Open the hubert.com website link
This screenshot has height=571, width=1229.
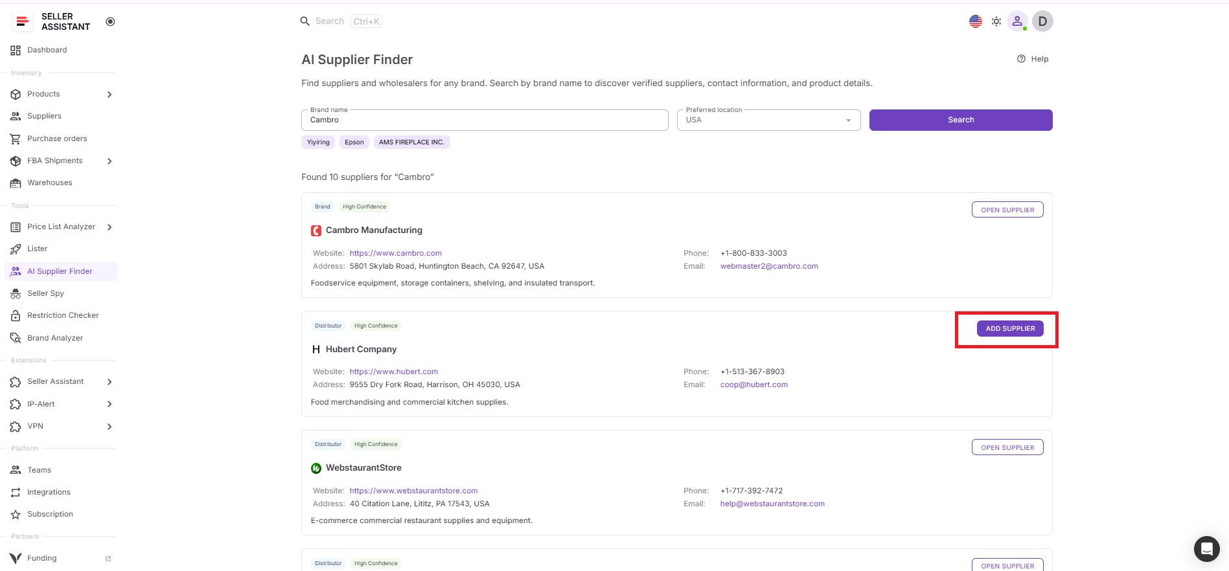point(394,372)
